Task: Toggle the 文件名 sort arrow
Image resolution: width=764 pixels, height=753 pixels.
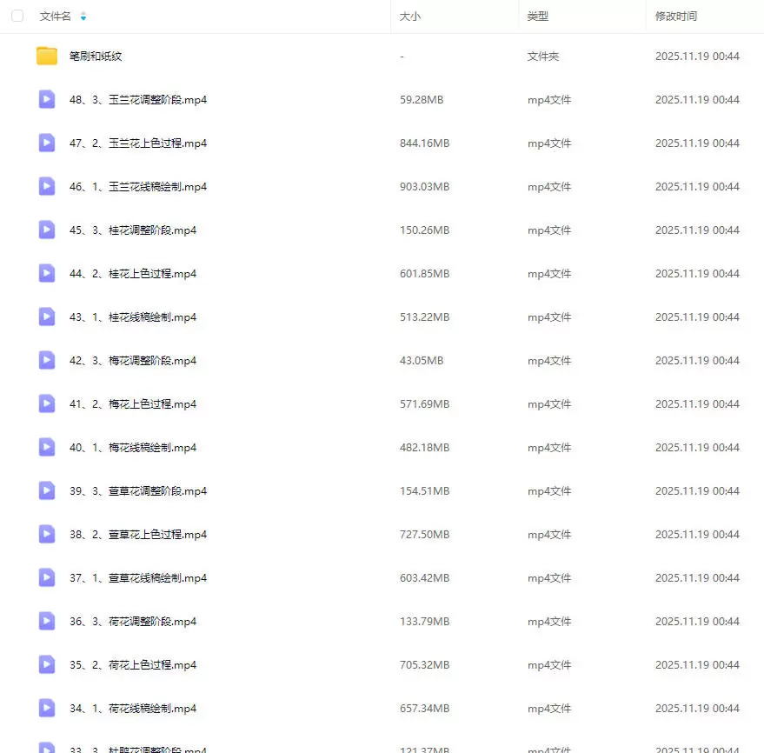Action: pyautogui.click(x=83, y=17)
